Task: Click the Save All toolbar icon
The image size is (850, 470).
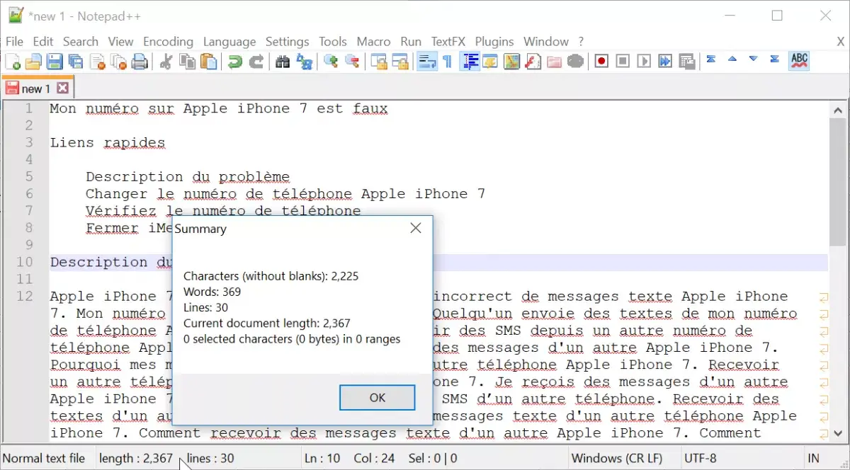Action: pos(76,62)
